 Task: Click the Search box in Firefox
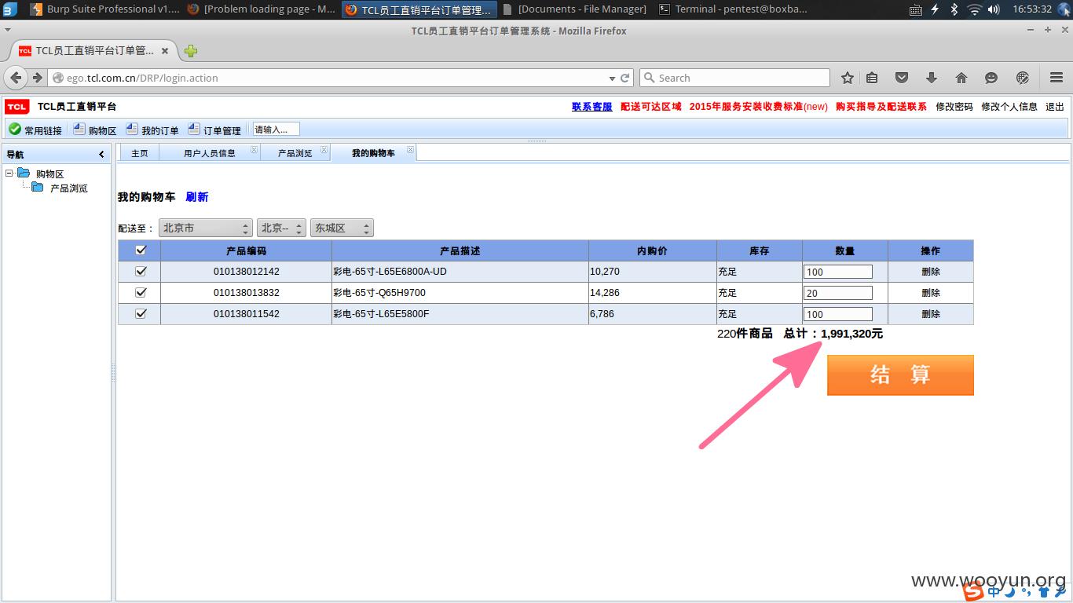[x=734, y=78]
